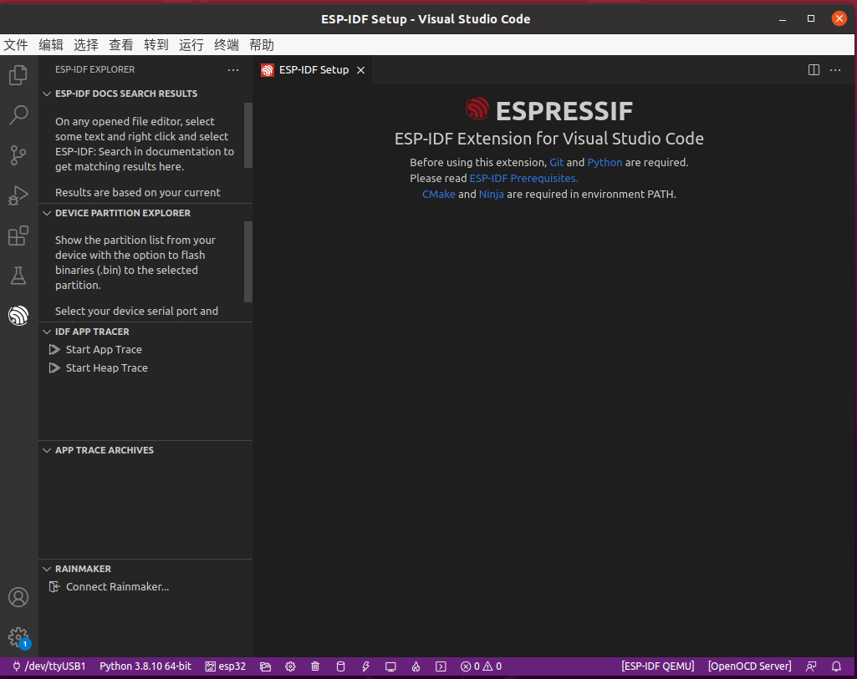Screen dimensions: 857x679
Task: Open the Manage gear with update badge
Action: [18, 637]
